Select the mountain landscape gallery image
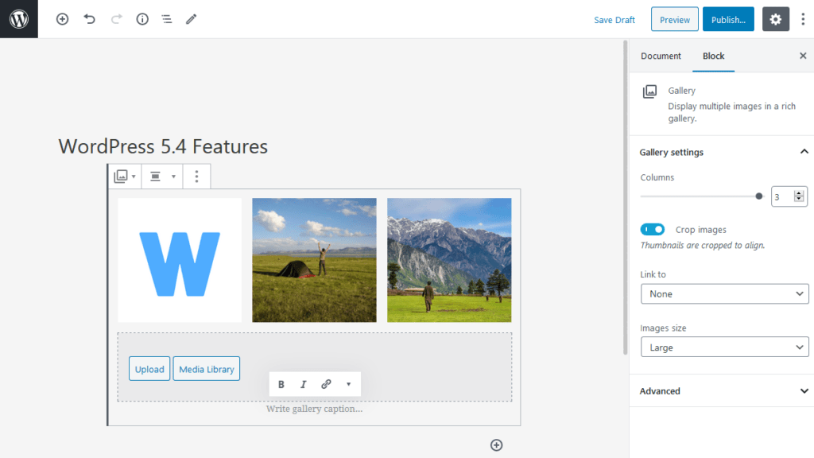 pos(449,260)
